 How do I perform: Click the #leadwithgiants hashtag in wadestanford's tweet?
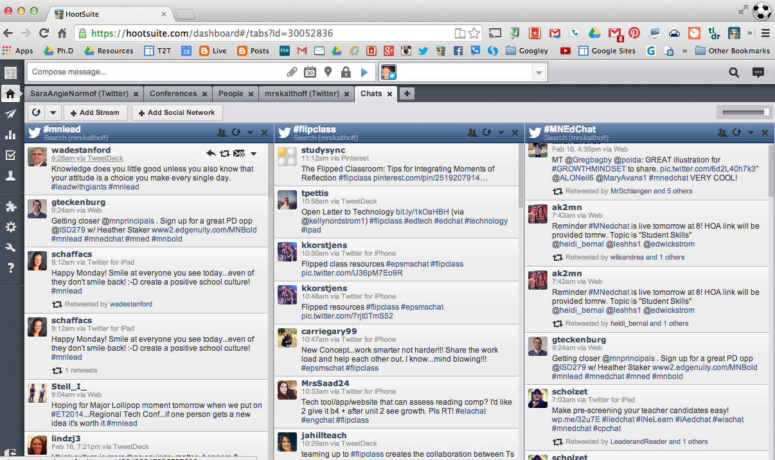coord(78,187)
